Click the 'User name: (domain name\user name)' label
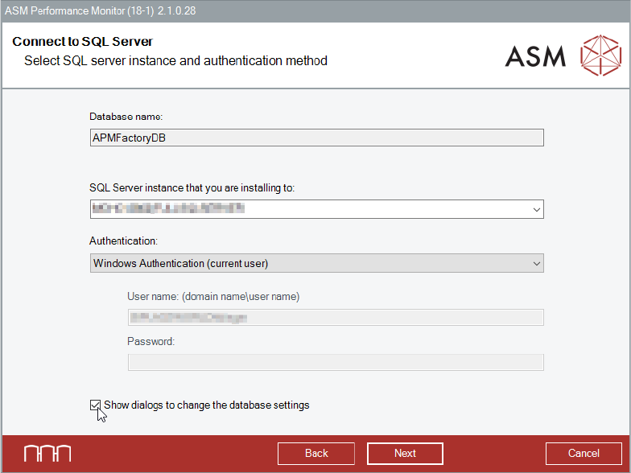This screenshot has width=631, height=473. [x=213, y=297]
